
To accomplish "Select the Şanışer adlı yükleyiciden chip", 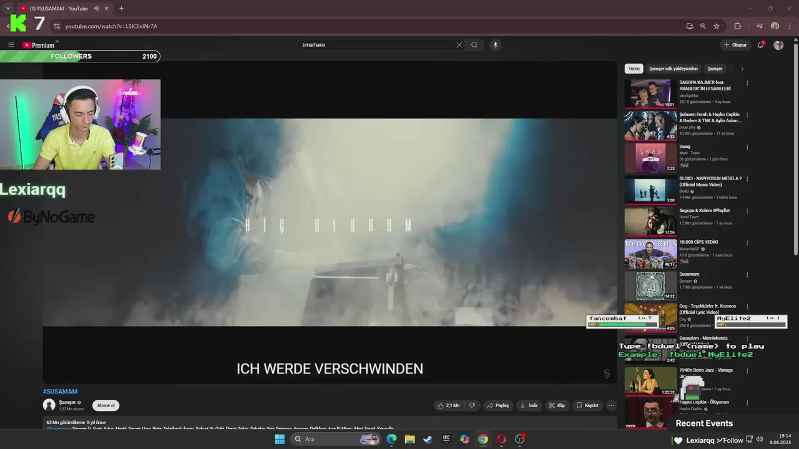I will (x=674, y=69).
